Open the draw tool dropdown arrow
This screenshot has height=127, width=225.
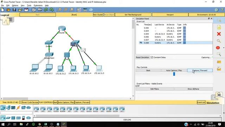[224, 48]
